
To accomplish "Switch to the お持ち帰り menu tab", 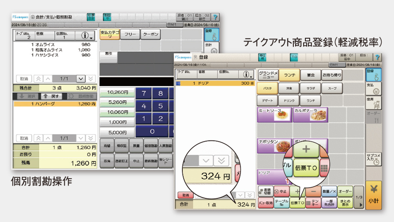I will (x=332, y=75).
